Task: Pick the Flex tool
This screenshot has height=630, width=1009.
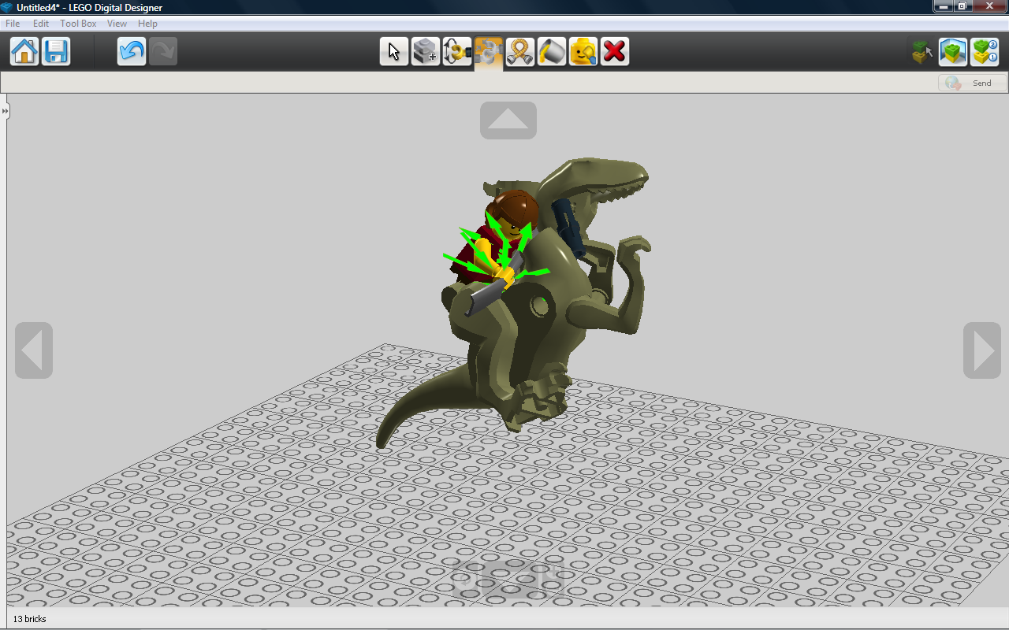Action: click(x=520, y=52)
